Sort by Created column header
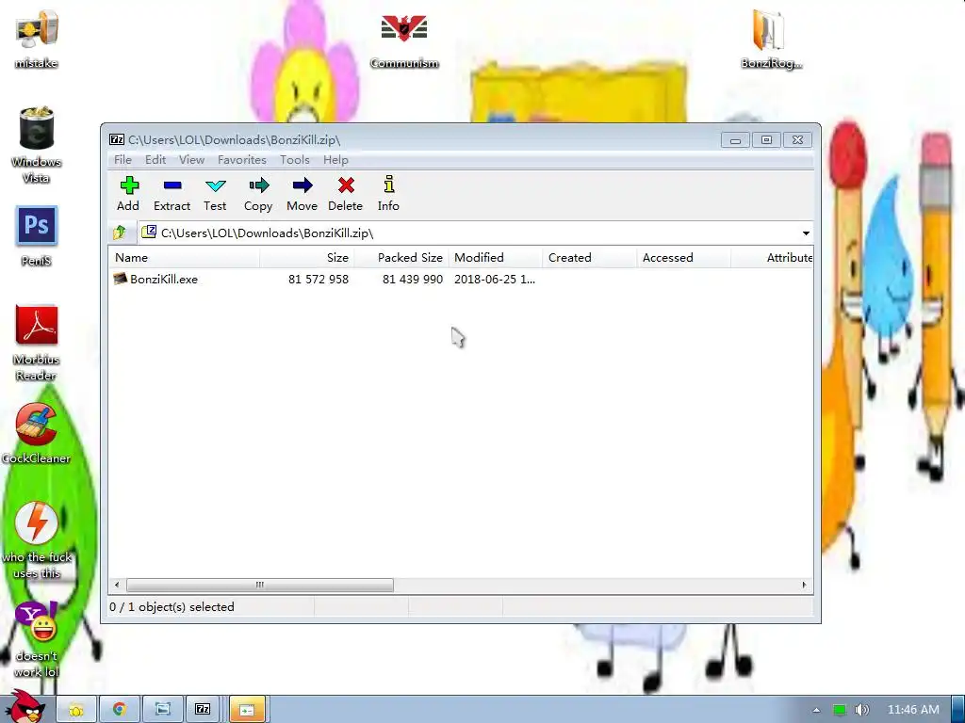The width and height of the screenshot is (965, 723). point(590,258)
